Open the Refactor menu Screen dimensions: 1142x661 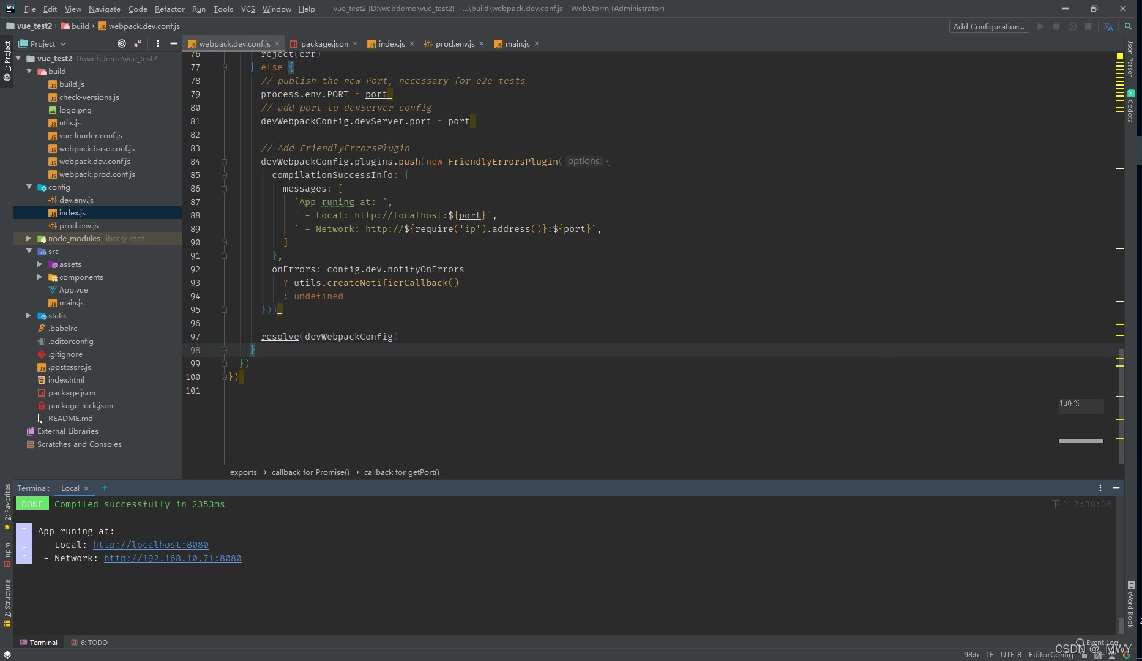pyautogui.click(x=170, y=9)
